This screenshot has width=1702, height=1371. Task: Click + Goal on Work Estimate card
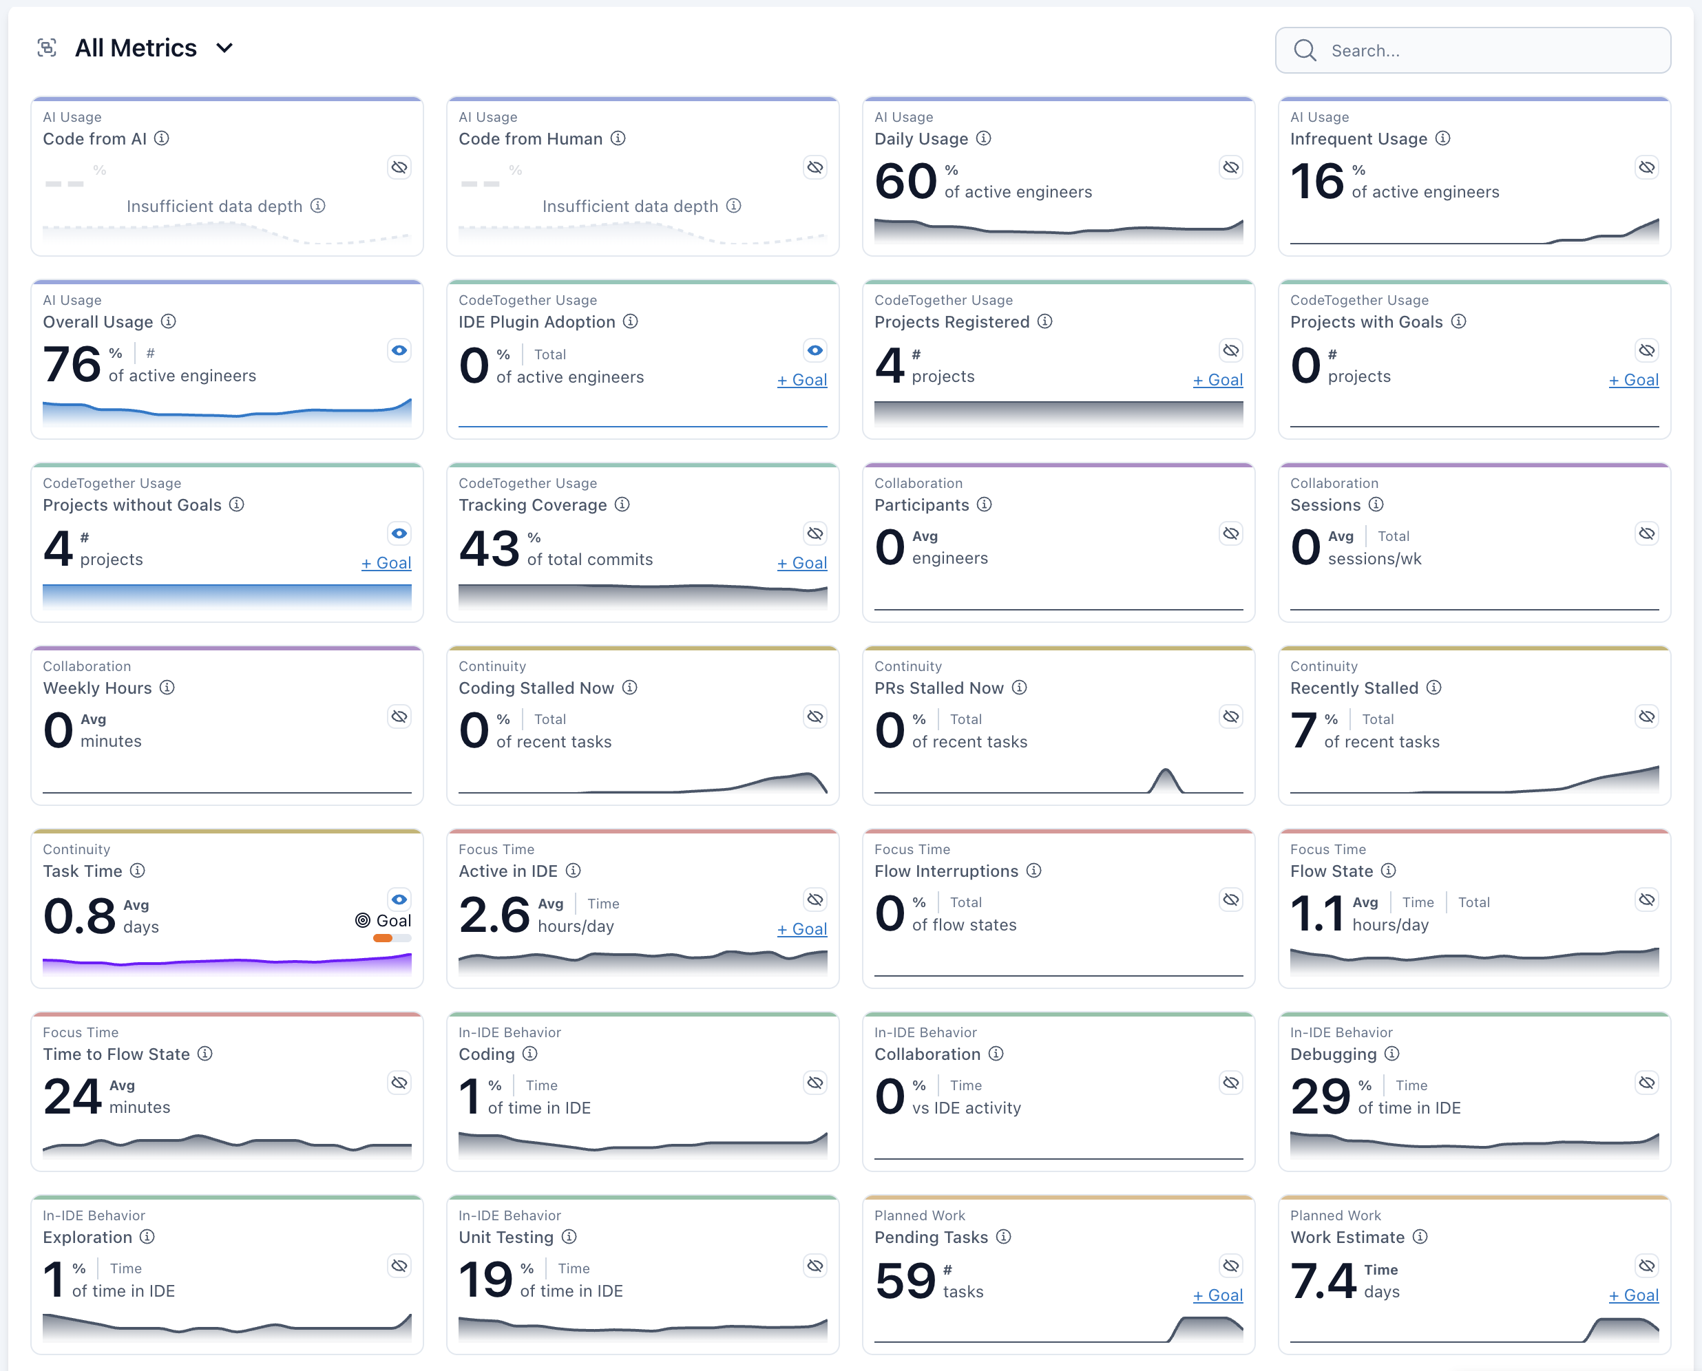pos(1633,1295)
